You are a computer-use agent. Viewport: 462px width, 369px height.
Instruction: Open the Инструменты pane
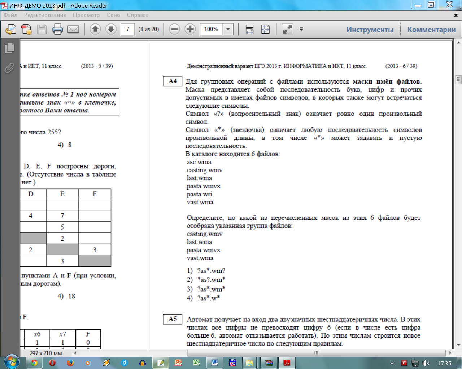click(370, 30)
